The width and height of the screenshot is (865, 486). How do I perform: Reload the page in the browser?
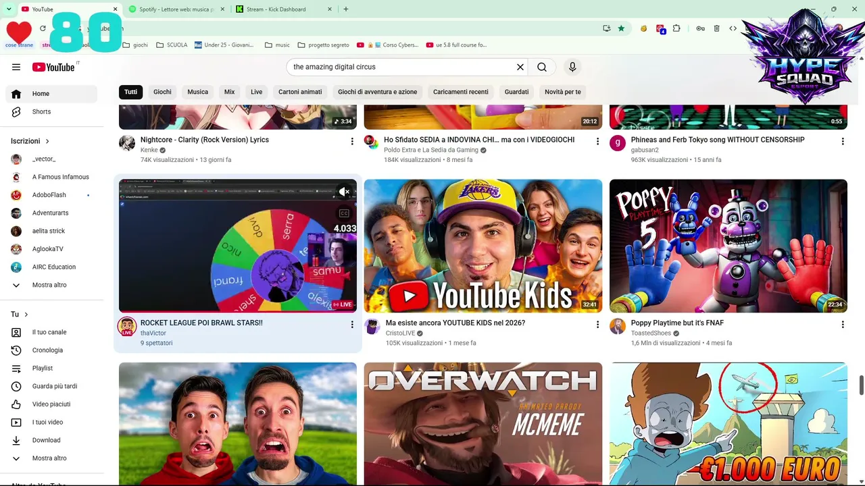coord(43,28)
